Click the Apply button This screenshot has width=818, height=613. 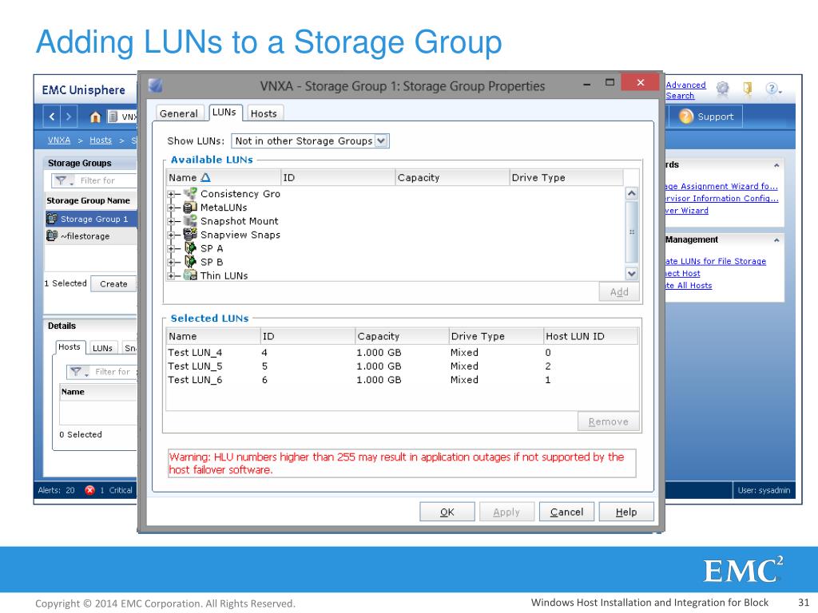(x=506, y=512)
